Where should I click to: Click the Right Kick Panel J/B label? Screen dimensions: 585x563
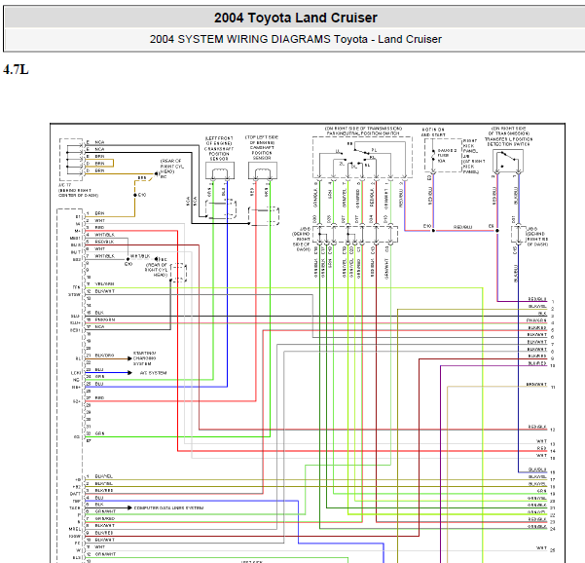pyautogui.click(x=474, y=156)
